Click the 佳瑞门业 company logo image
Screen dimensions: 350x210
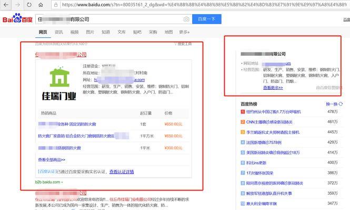click(59, 83)
